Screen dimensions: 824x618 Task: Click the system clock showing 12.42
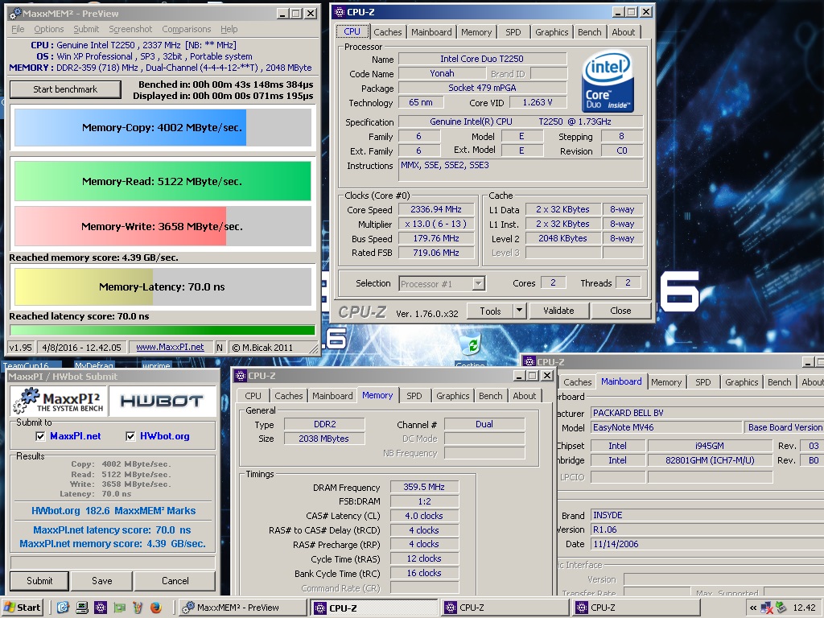(x=804, y=608)
